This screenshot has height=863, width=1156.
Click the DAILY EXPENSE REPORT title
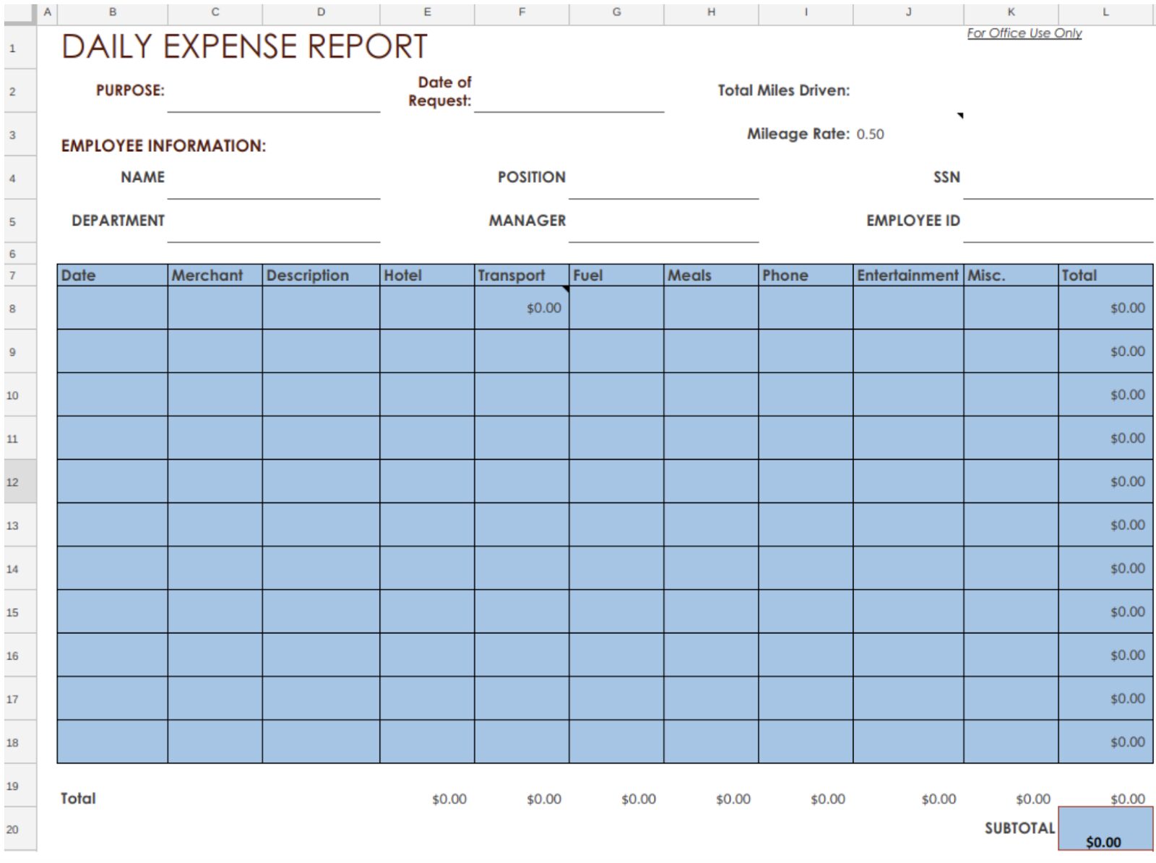click(x=244, y=47)
